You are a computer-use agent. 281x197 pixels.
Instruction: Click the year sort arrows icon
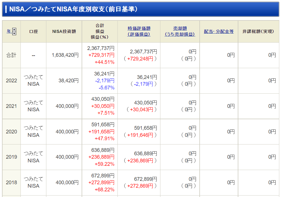click(x=14, y=32)
